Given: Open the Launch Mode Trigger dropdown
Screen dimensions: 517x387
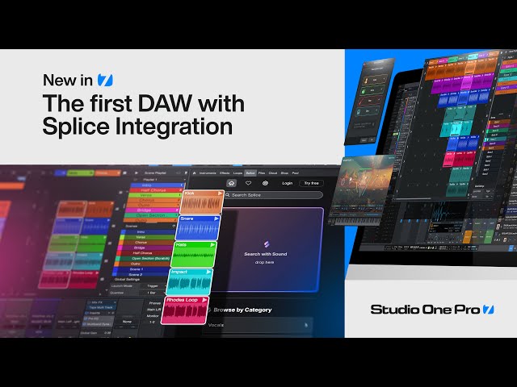Looking at the screenshot, I should click(x=153, y=286).
